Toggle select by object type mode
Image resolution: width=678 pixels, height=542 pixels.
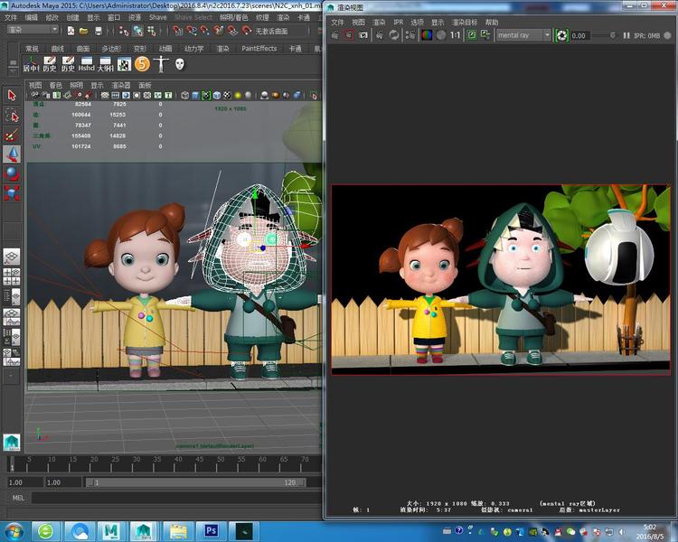(x=138, y=31)
